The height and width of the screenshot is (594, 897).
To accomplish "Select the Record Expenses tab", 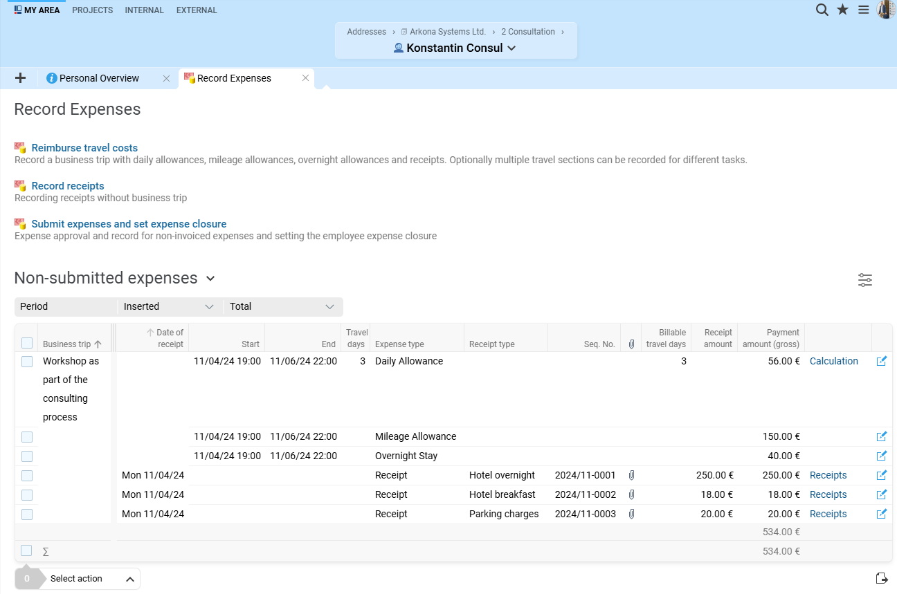I will 234,78.
